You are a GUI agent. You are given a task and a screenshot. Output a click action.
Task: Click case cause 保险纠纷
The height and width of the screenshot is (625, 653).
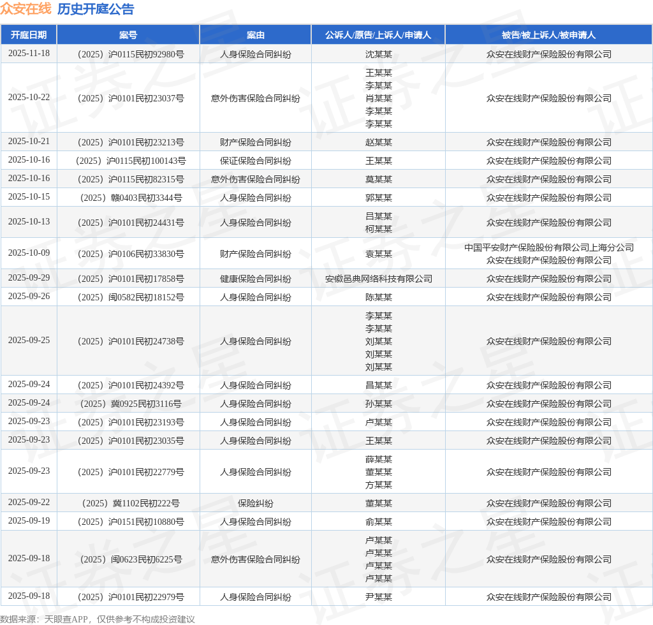tap(255, 503)
